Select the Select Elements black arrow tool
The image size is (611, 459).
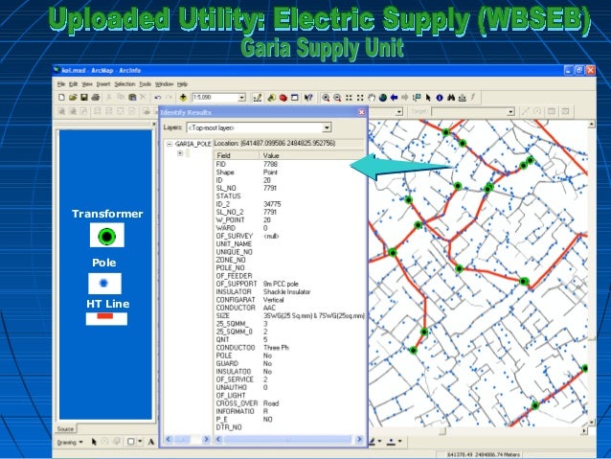coord(428,98)
